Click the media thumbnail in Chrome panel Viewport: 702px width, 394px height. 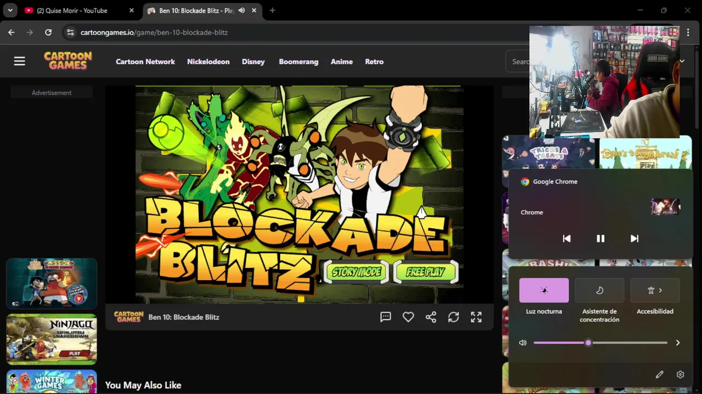(x=665, y=207)
